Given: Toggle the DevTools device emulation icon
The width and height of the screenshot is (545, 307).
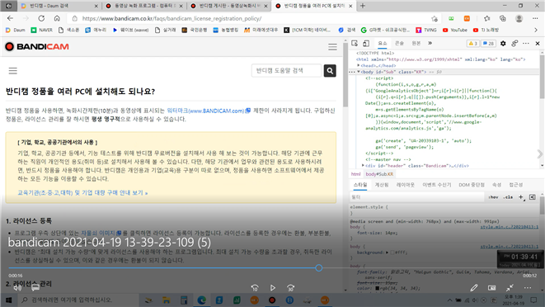Looking at the screenshot, I should 366,43.
